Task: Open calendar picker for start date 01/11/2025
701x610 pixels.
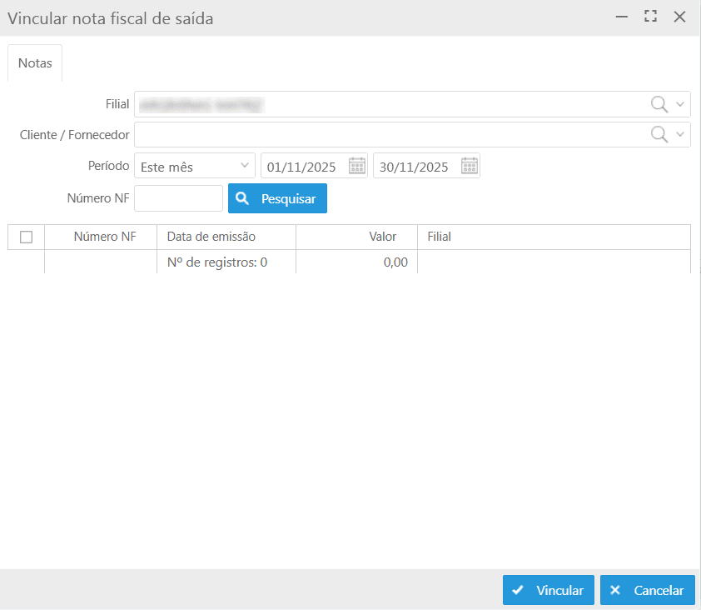Action: coord(356,166)
